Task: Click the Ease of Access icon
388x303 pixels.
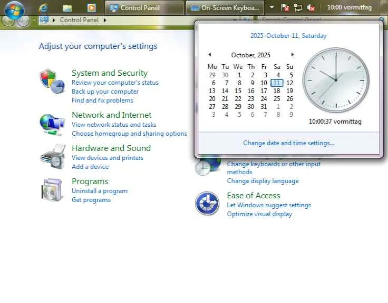Action: [207, 204]
